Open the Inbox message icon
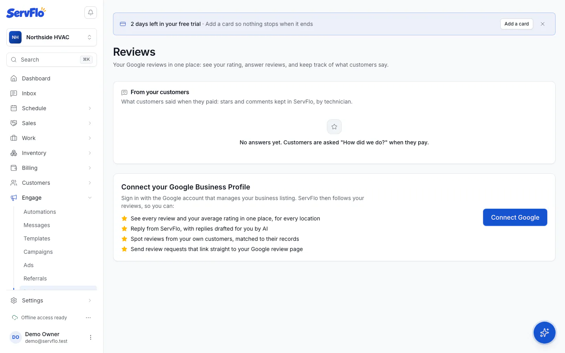 [14, 93]
